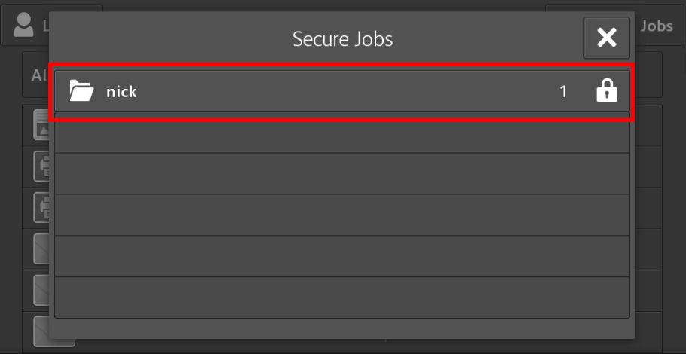Tap the open folder icon beside nick

81,91
